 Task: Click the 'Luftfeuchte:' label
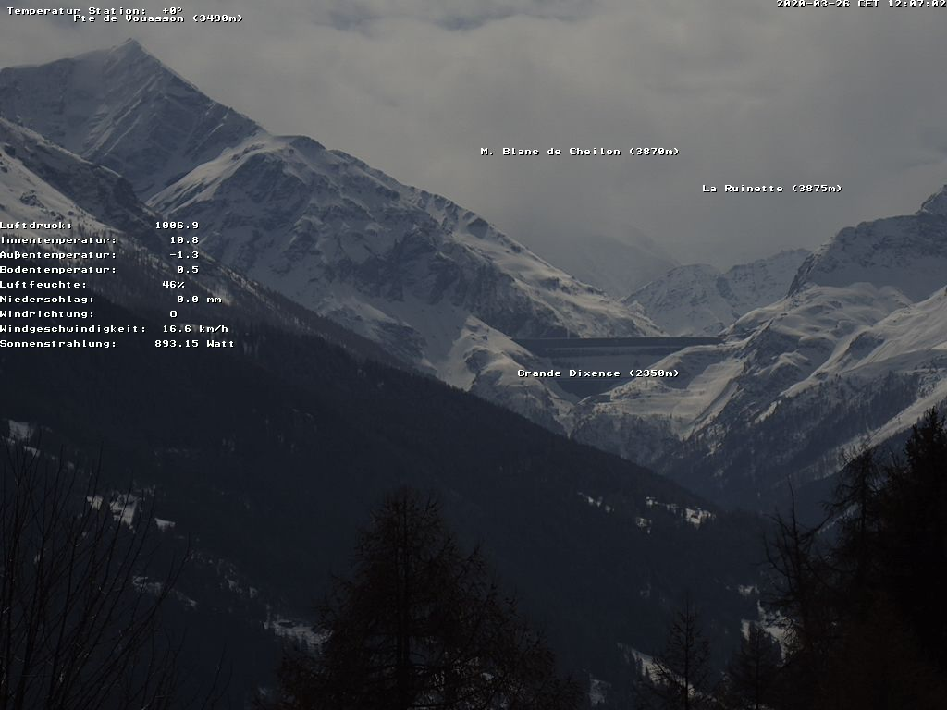pos(43,285)
